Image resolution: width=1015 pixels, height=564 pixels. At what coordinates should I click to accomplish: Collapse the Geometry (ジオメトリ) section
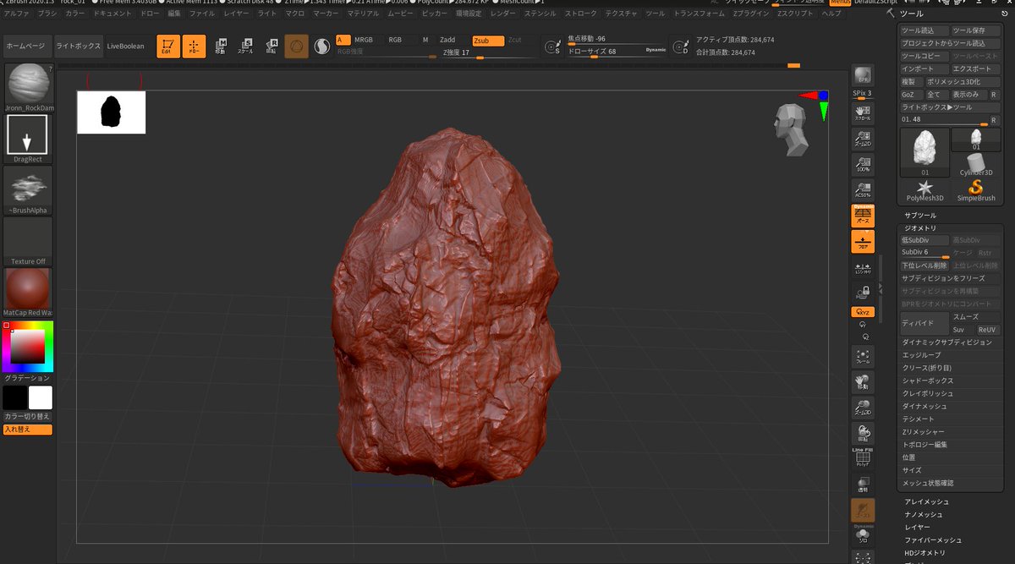click(x=920, y=228)
